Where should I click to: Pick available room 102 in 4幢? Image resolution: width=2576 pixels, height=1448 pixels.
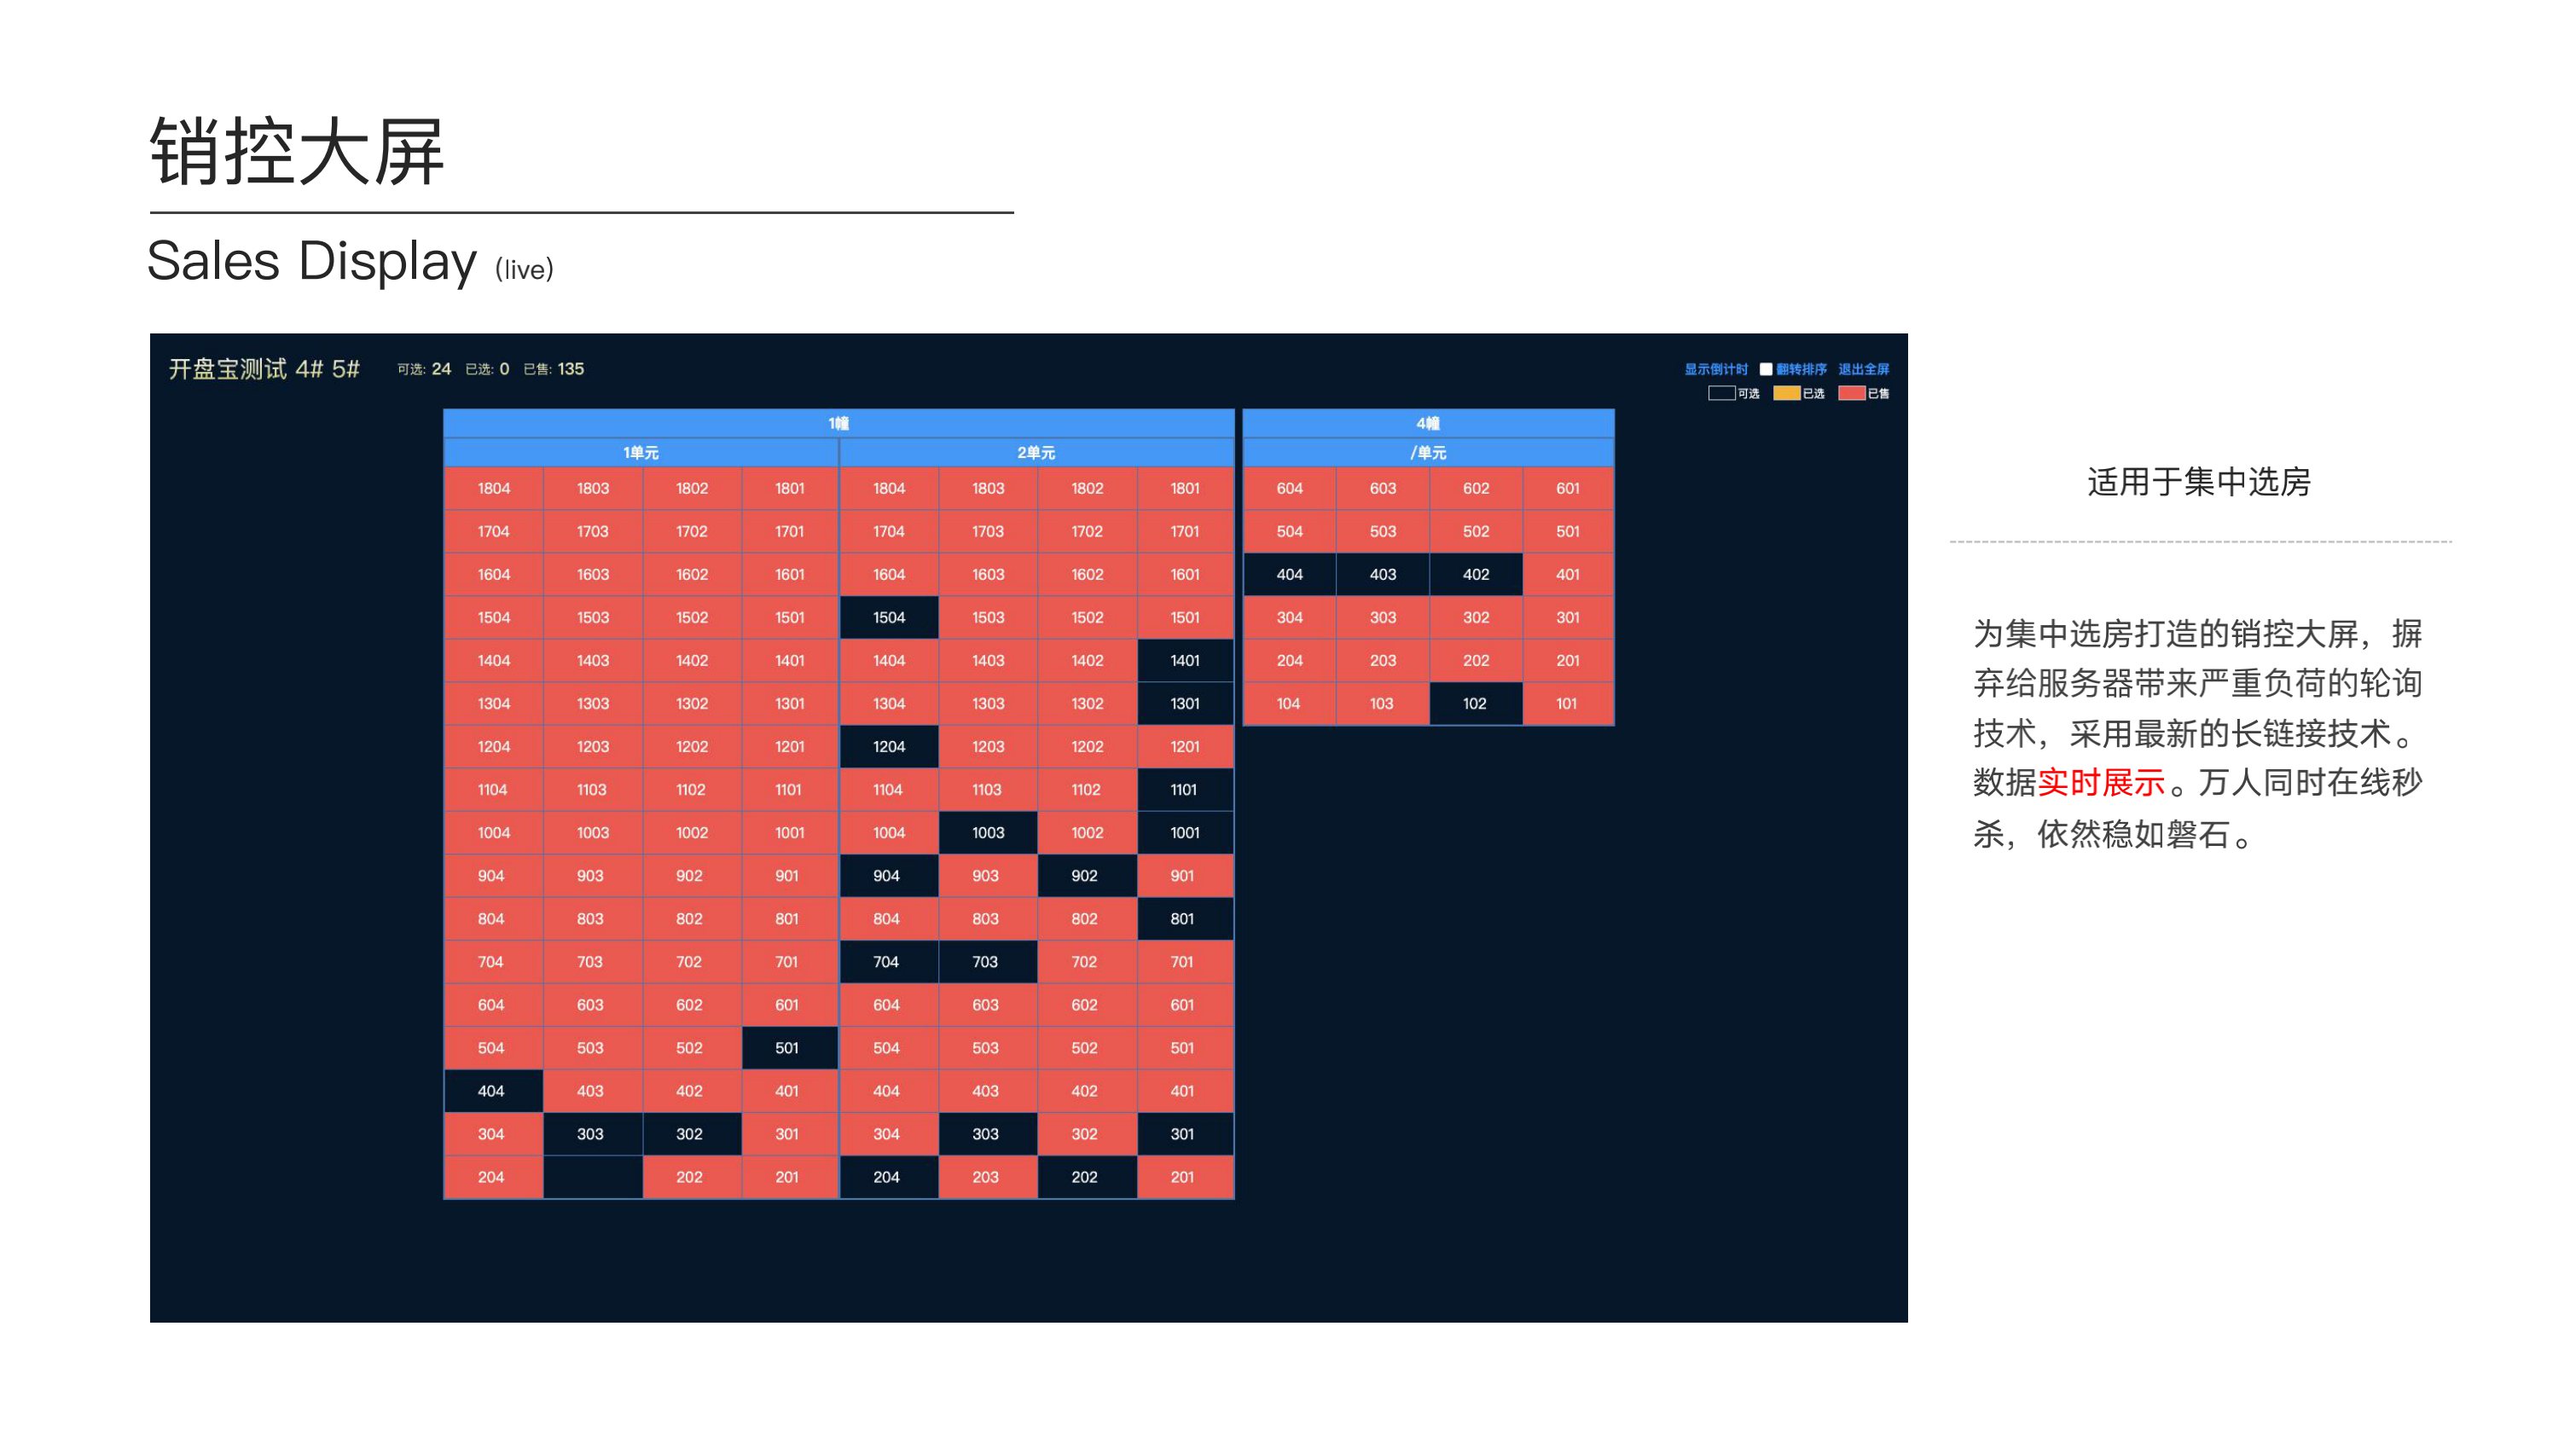click(x=1474, y=704)
